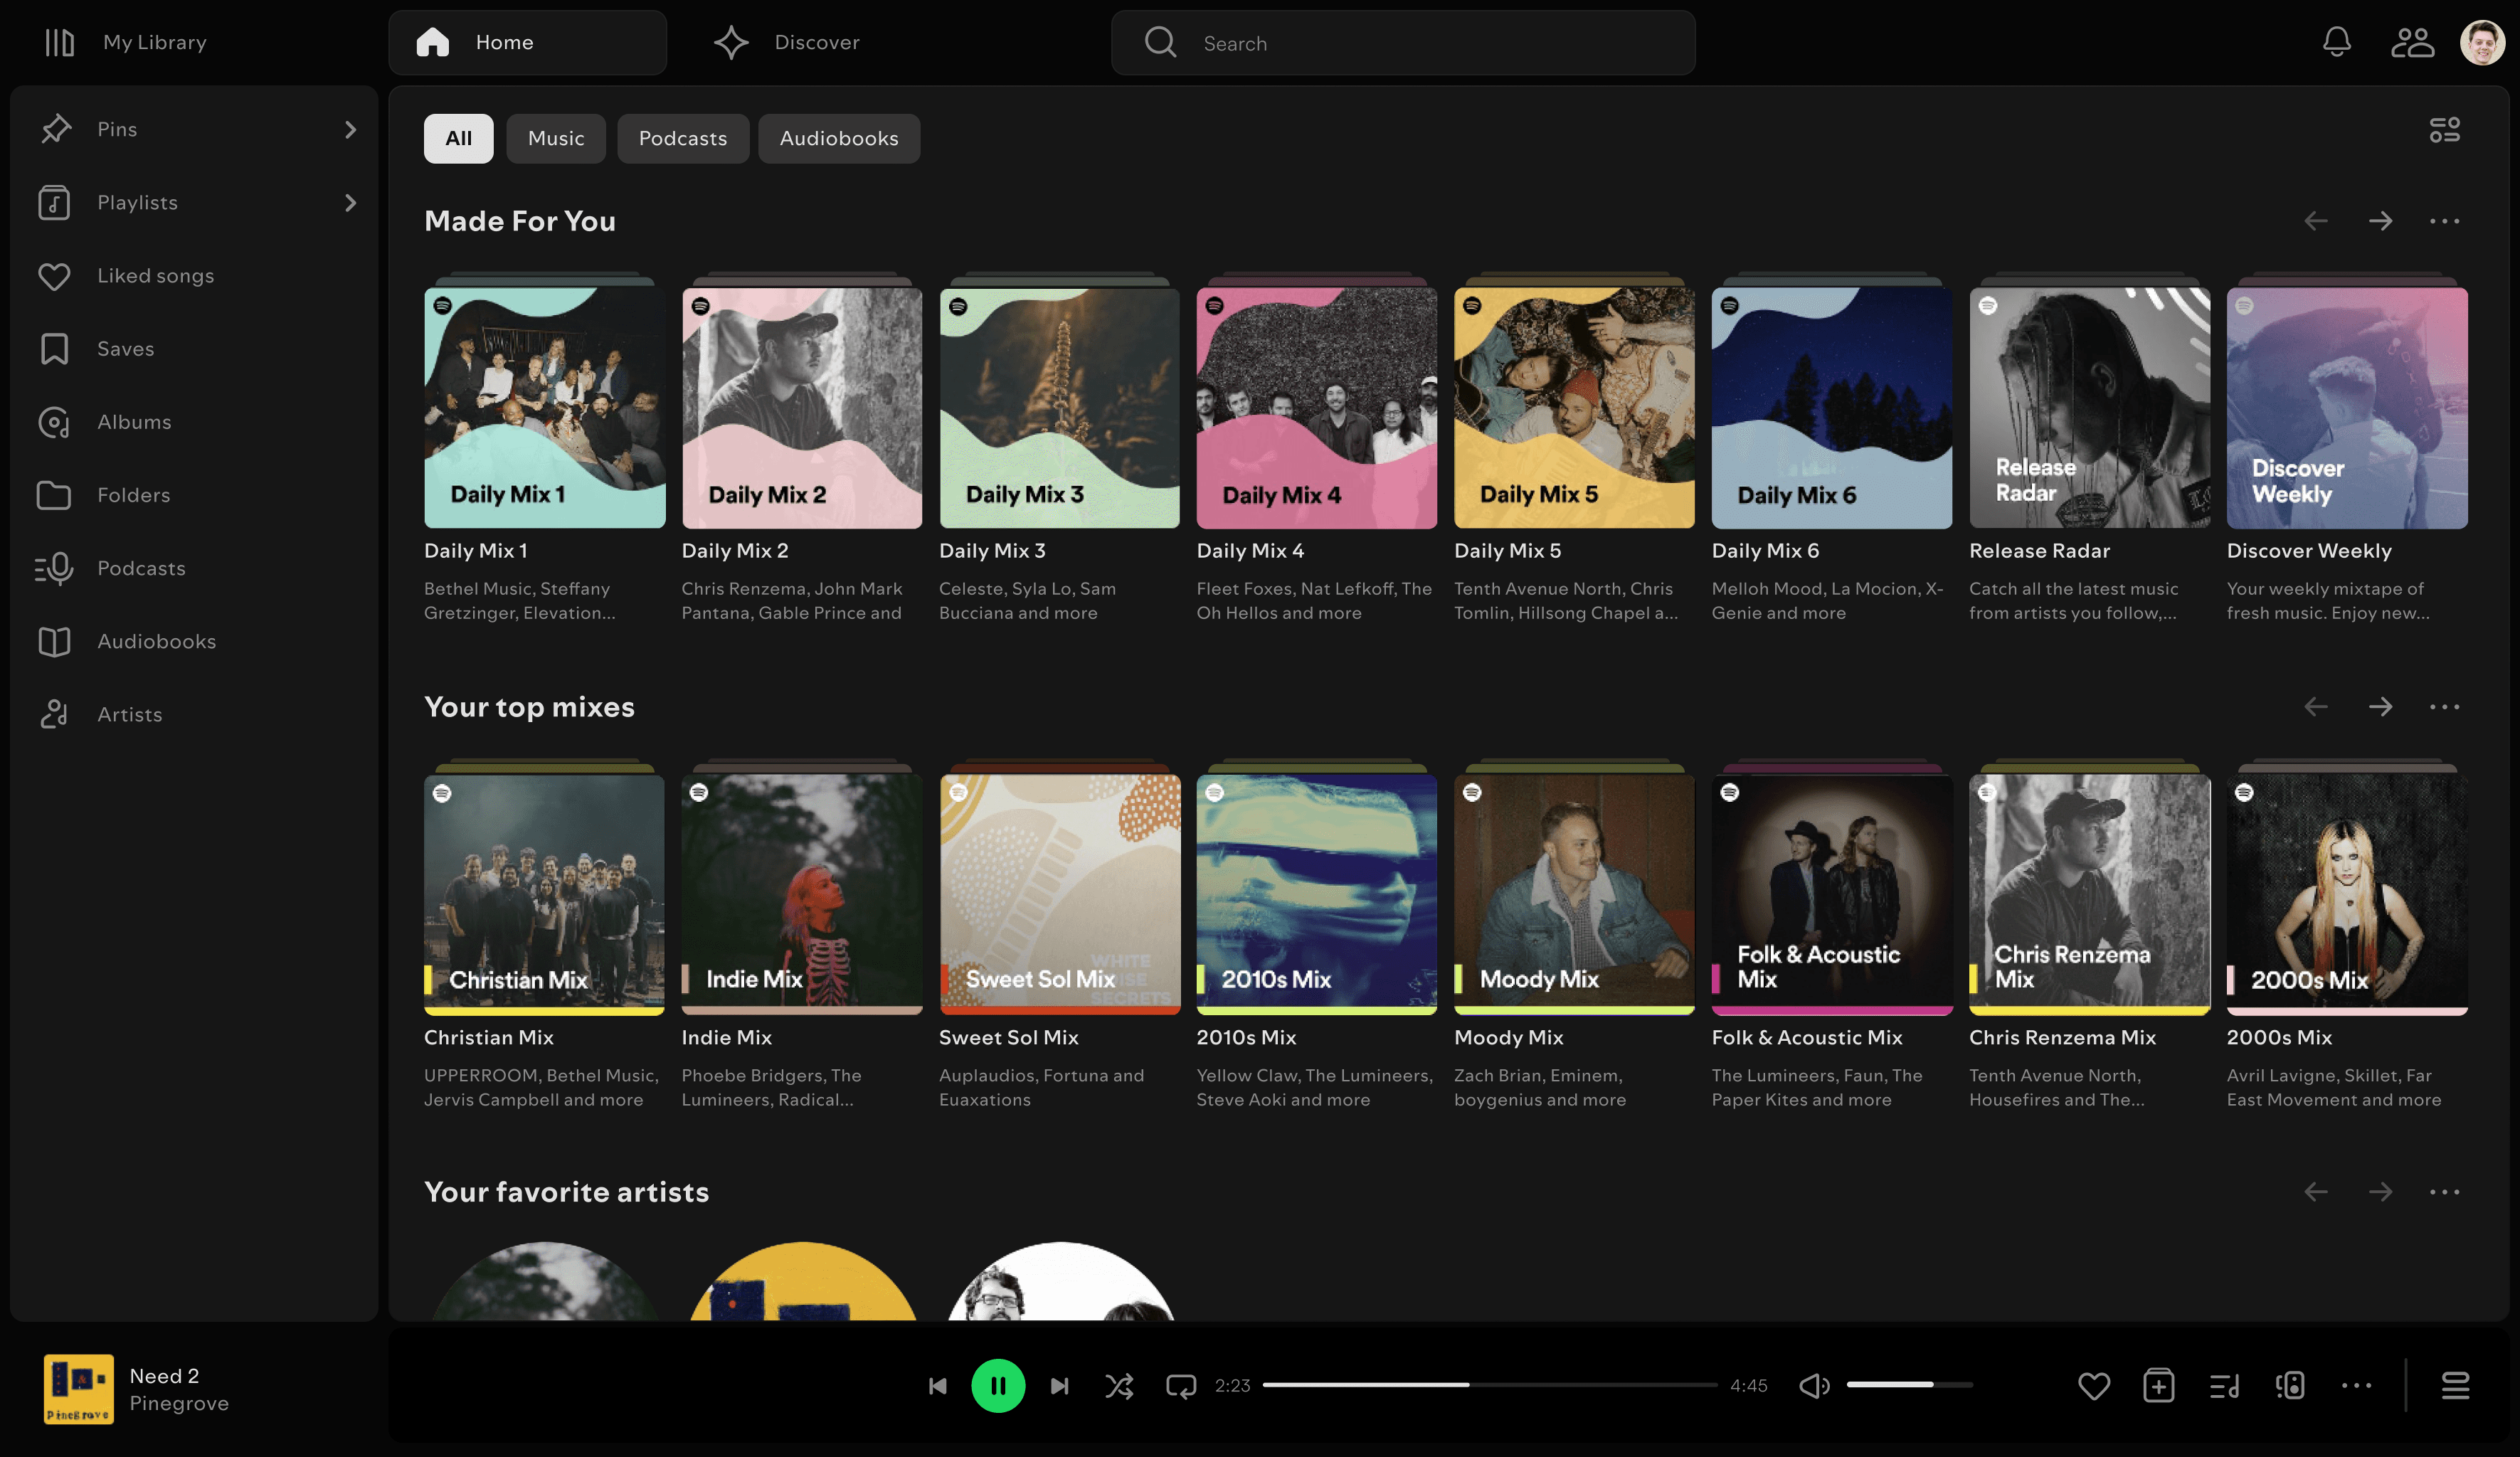The image size is (2520, 1457).
Task: Click the Liked songs heart icon
Action: [54, 276]
